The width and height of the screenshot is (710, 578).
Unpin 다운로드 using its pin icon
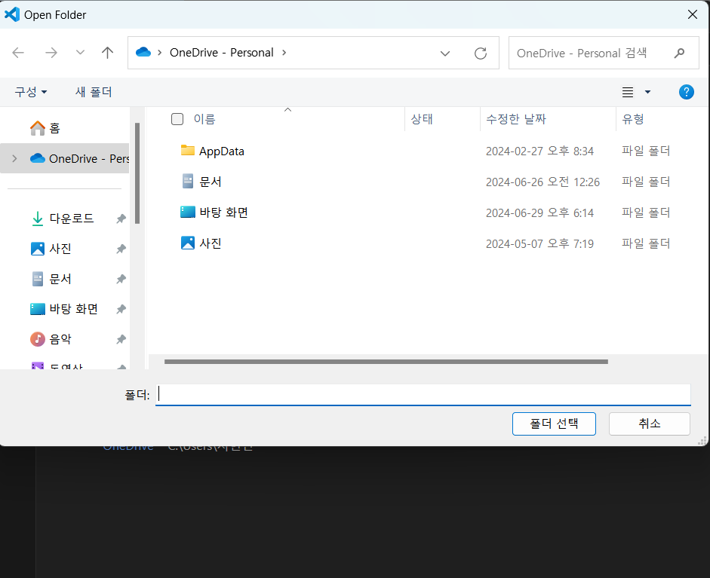coord(121,219)
